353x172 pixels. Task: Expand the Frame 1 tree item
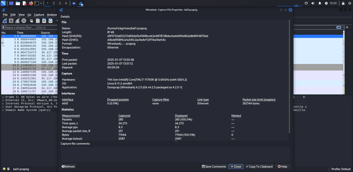(3, 97)
